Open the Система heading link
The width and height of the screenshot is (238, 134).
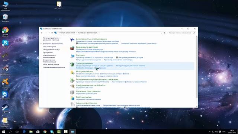80,55
